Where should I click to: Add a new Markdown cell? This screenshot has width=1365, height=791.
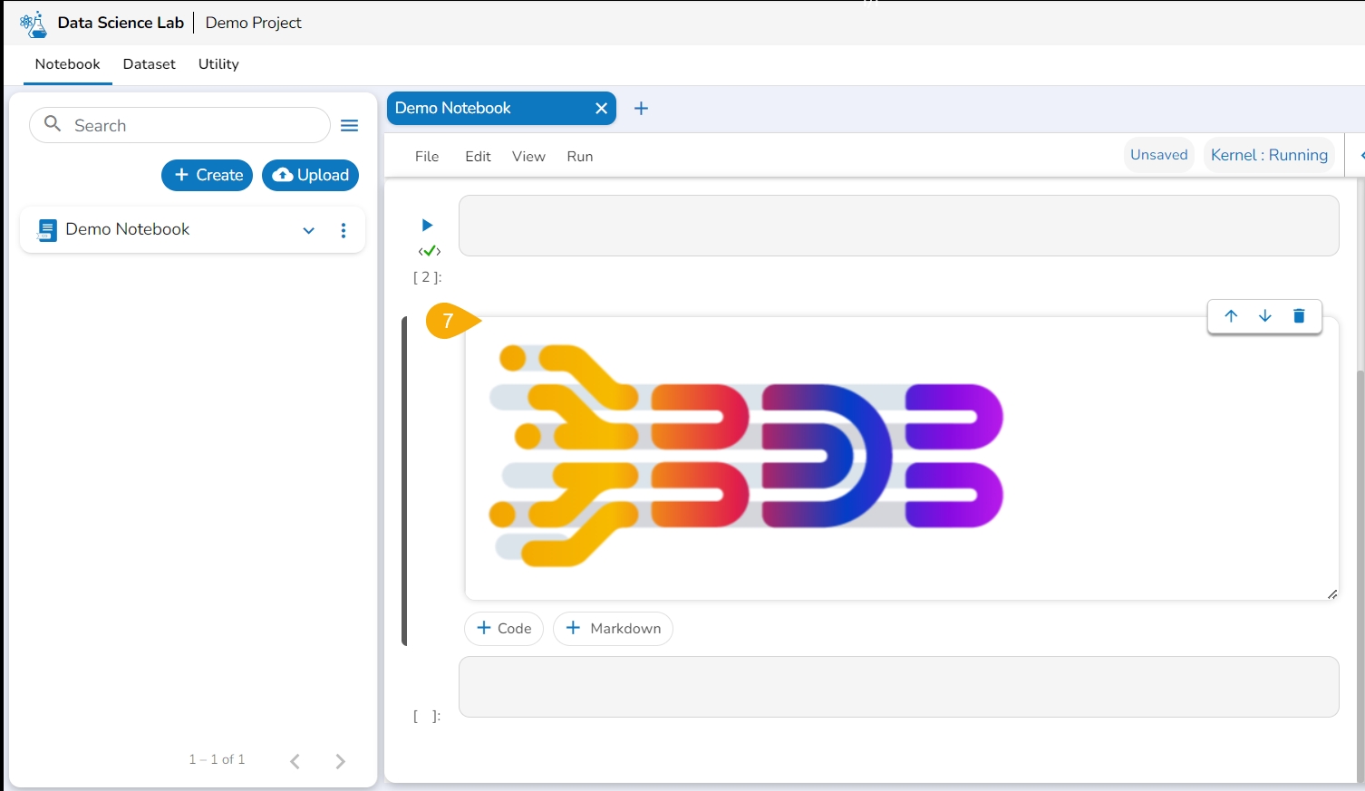point(613,629)
